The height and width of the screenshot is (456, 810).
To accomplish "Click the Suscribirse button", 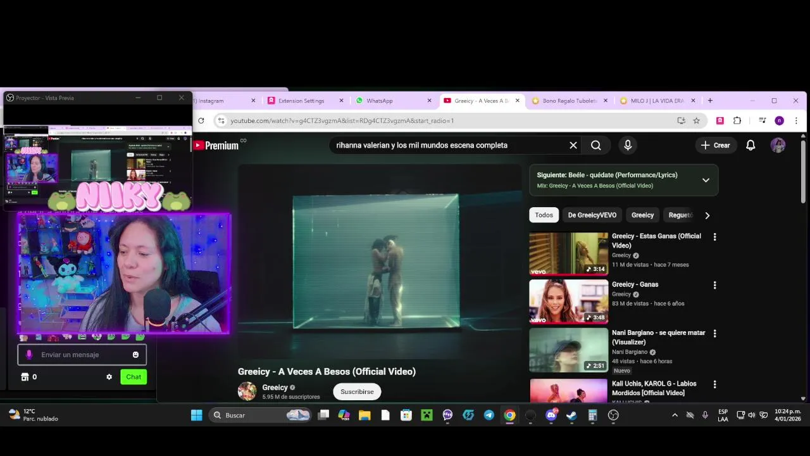I will click(x=357, y=391).
